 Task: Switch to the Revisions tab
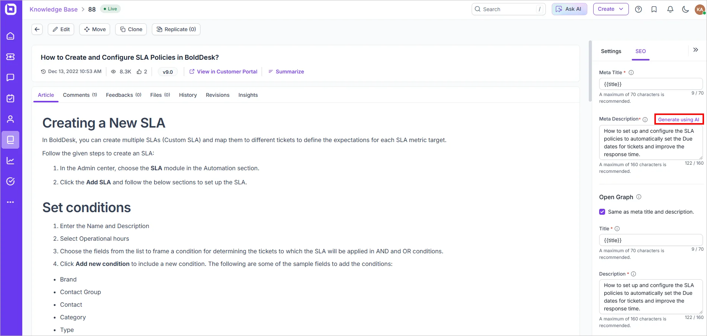tap(218, 95)
